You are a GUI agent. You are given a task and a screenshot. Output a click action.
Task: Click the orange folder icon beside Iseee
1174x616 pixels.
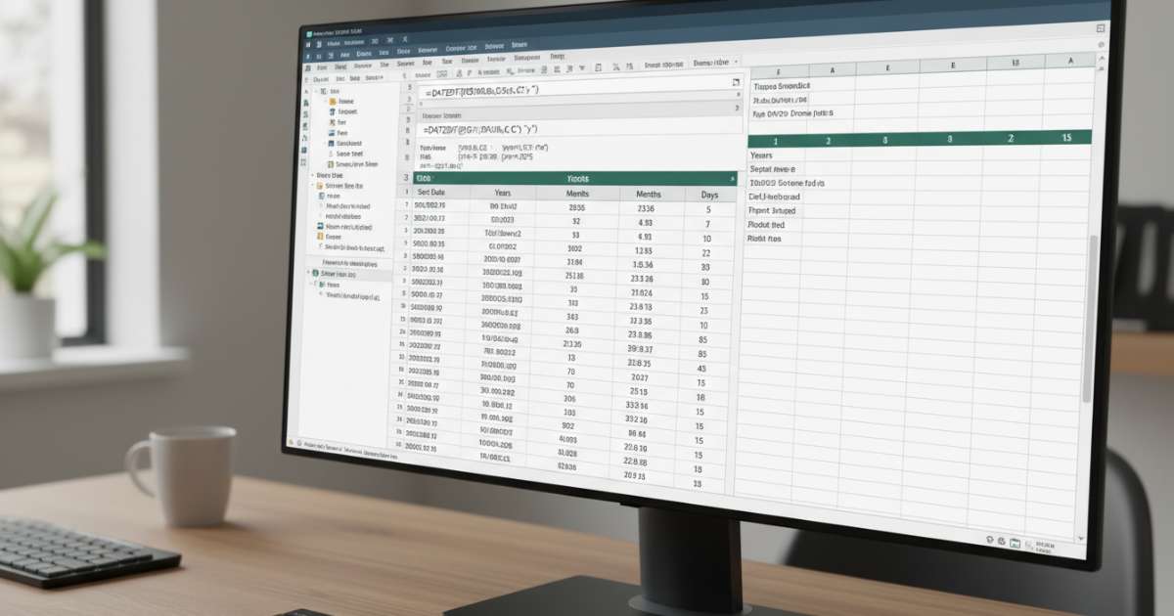pyautogui.click(x=333, y=101)
